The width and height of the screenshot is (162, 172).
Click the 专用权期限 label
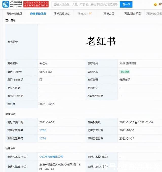(x=94, y=122)
